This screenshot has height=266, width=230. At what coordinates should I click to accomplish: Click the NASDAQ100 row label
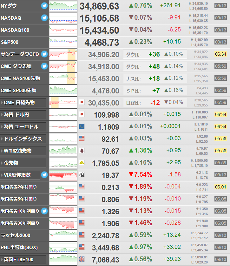[x=15, y=30]
